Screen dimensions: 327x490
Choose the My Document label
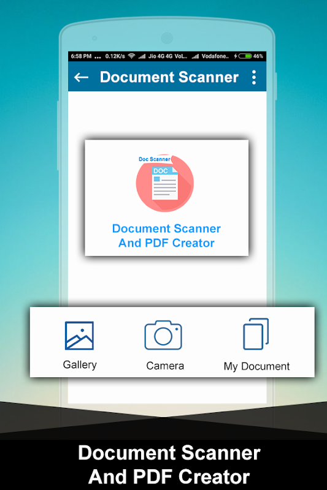pos(256,366)
